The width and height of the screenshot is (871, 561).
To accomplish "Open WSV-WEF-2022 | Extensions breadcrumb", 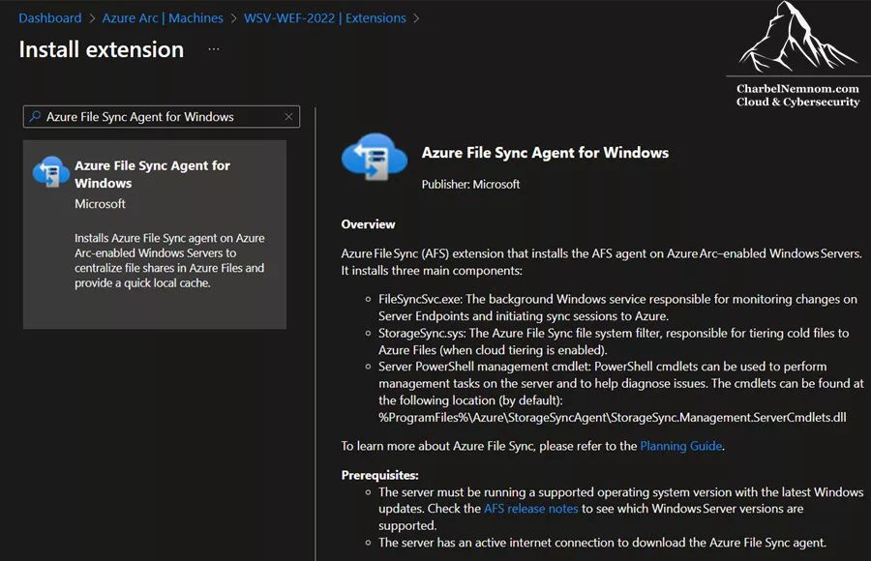I will coord(325,18).
